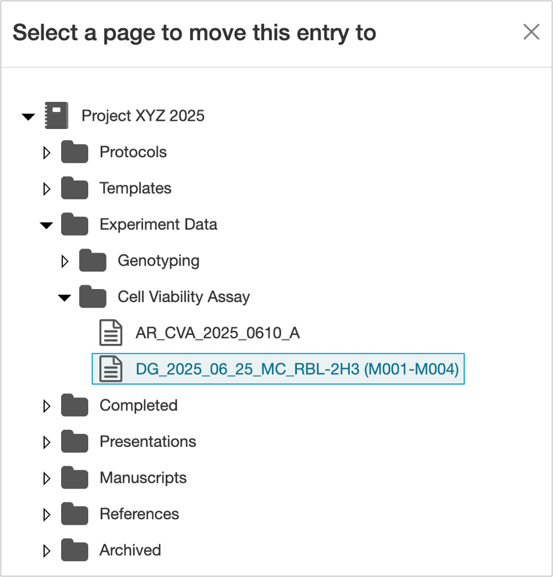Close the page selection dialog
Screen dimensions: 553x577
[531, 32]
